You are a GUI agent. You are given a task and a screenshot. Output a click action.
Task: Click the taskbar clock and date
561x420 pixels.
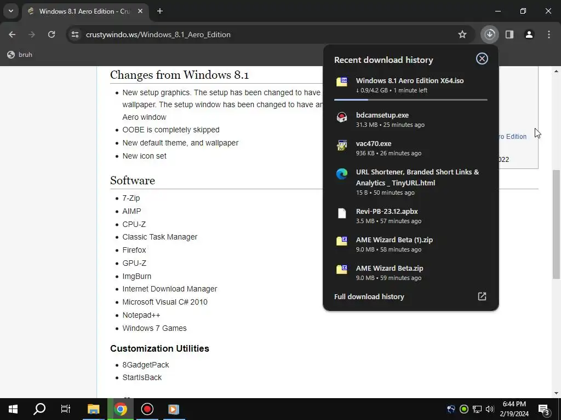pos(514,409)
